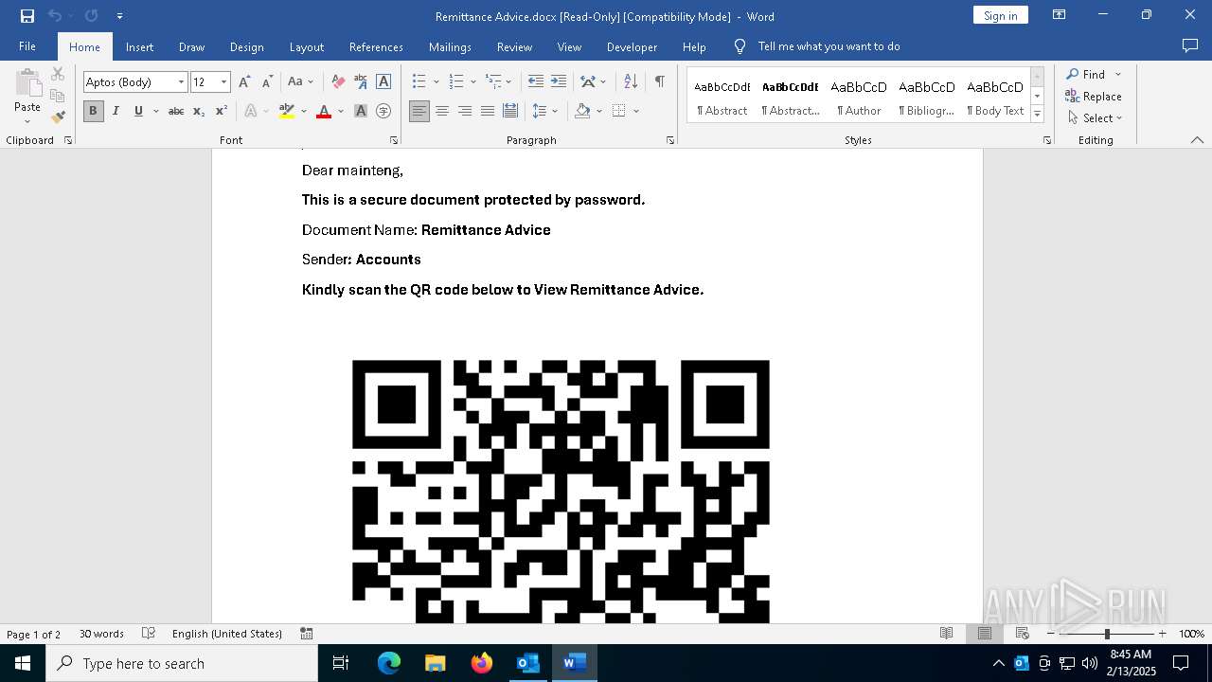This screenshot has height=682, width=1212.
Task: Click the Windows Type here to search box
Action: pyautogui.click(x=182, y=663)
